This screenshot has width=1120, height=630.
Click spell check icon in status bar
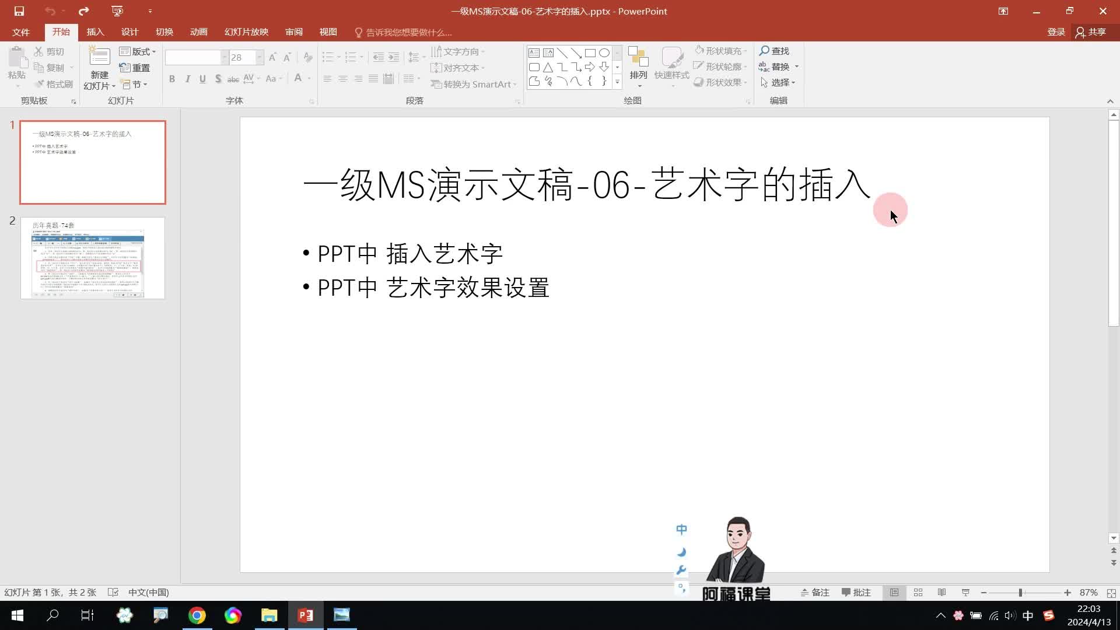(113, 592)
